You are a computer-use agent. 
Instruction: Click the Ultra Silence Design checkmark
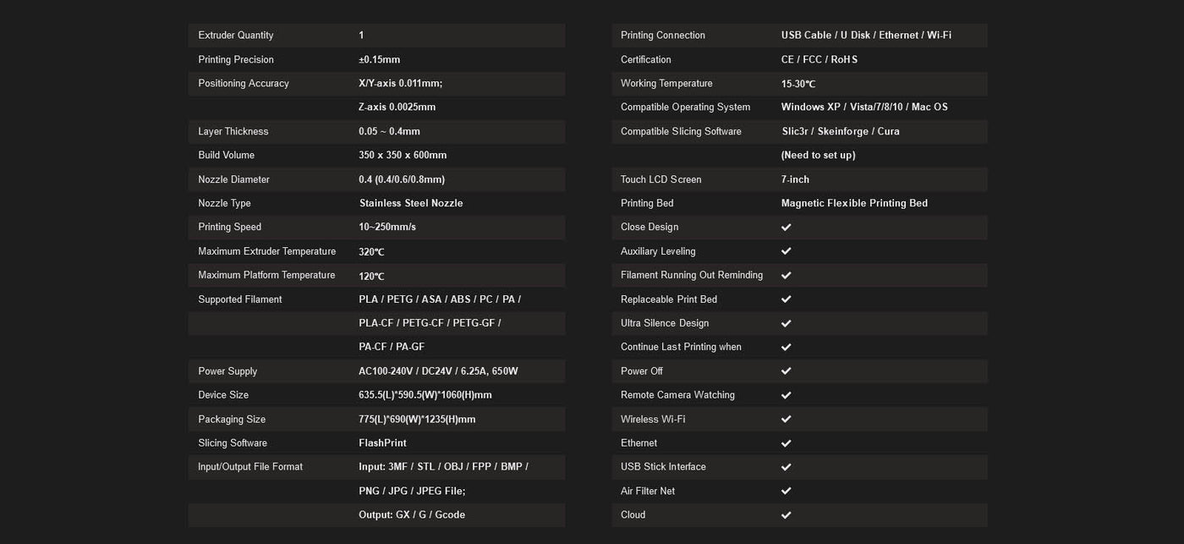(x=786, y=323)
